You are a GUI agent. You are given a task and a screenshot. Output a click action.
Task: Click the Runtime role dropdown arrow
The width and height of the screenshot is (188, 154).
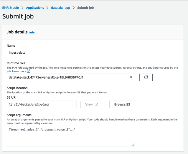131,77
